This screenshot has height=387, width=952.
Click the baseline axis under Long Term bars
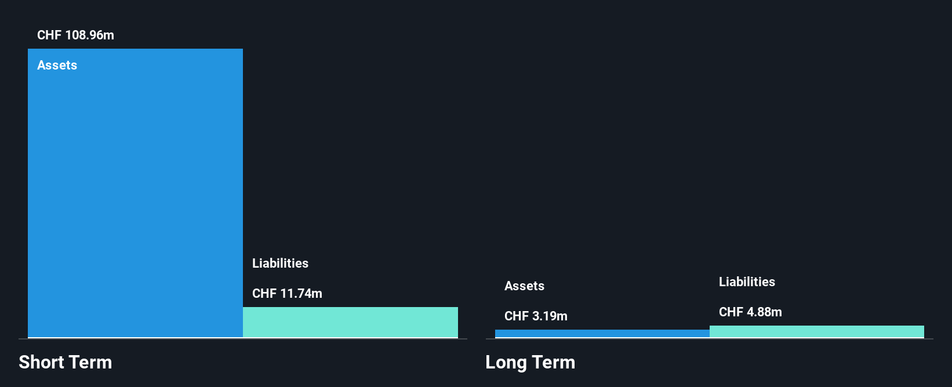(x=709, y=339)
